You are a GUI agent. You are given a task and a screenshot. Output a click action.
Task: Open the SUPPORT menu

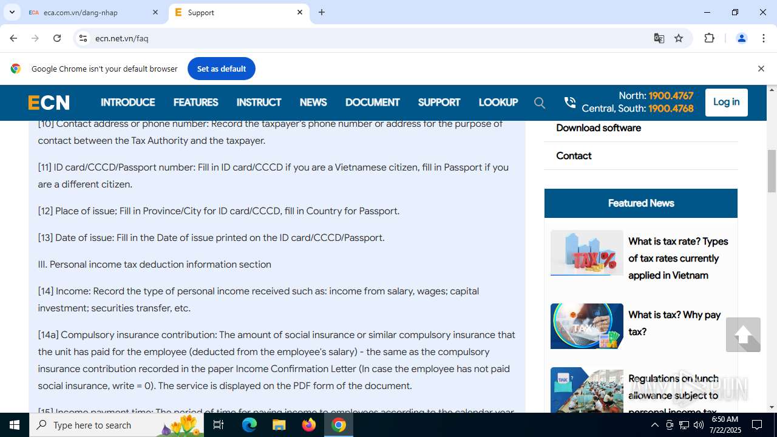pos(439,103)
